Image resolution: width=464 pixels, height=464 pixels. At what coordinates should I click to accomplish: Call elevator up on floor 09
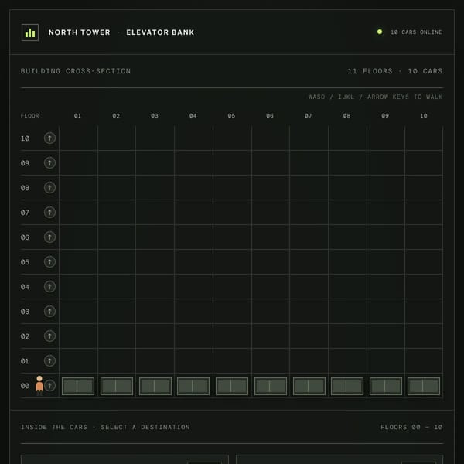coord(49,162)
